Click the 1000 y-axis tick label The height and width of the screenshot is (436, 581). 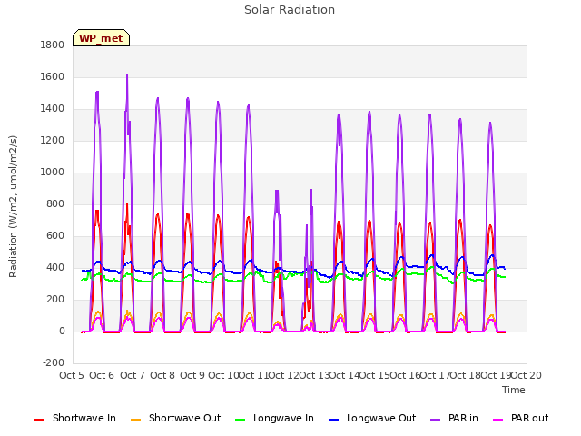(x=53, y=172)
